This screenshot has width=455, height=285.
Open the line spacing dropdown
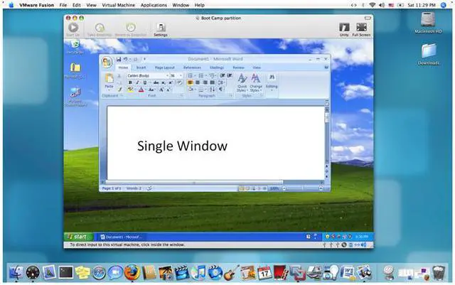221,82
